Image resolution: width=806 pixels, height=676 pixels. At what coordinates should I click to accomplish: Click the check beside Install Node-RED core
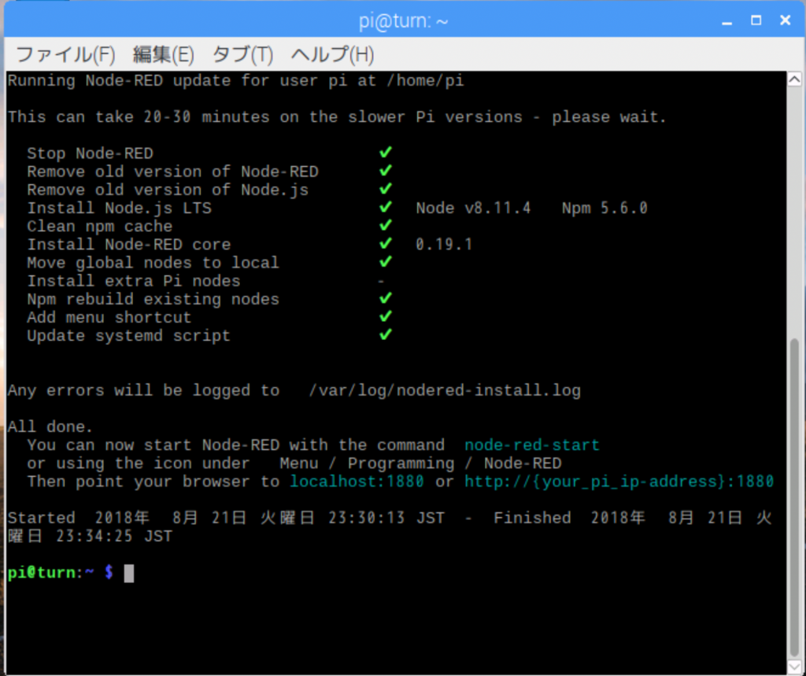pos(386,243)
